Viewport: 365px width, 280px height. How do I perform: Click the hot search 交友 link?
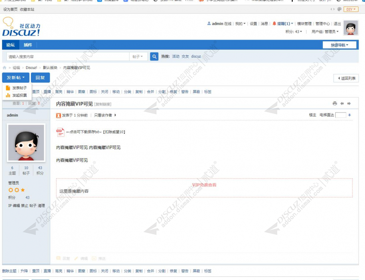[185, 56]
